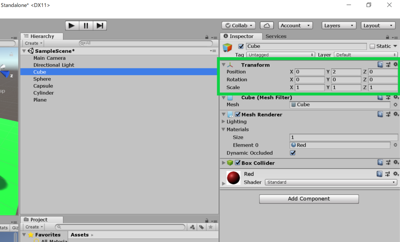Open the Shader Standard dropdown
Image resolution: width=400 pixels, height=242 pixels.
click(x=331, y=182)
